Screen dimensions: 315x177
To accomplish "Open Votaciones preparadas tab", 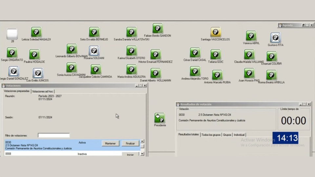I will [17, 91].
